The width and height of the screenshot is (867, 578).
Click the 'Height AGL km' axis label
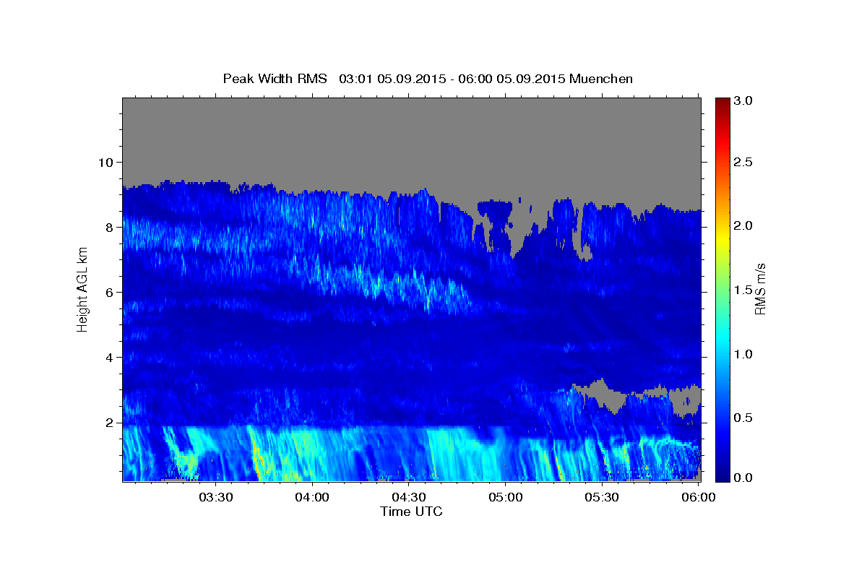(x=82, y=288)
